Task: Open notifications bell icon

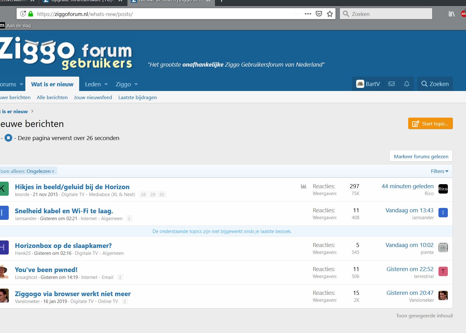Action: click(407, 84)
